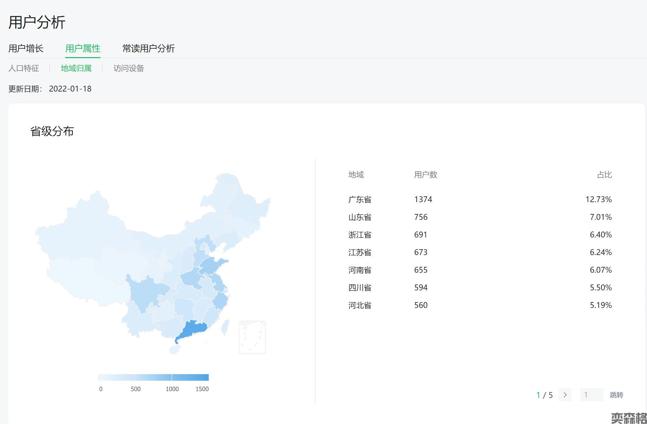Click the next page arrow button
647x424 pixels.
(565, 395)
